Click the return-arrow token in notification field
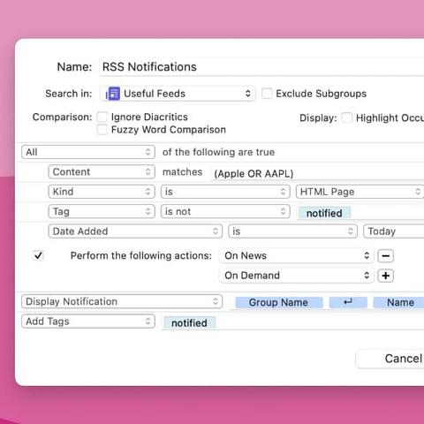 (348, 302)
